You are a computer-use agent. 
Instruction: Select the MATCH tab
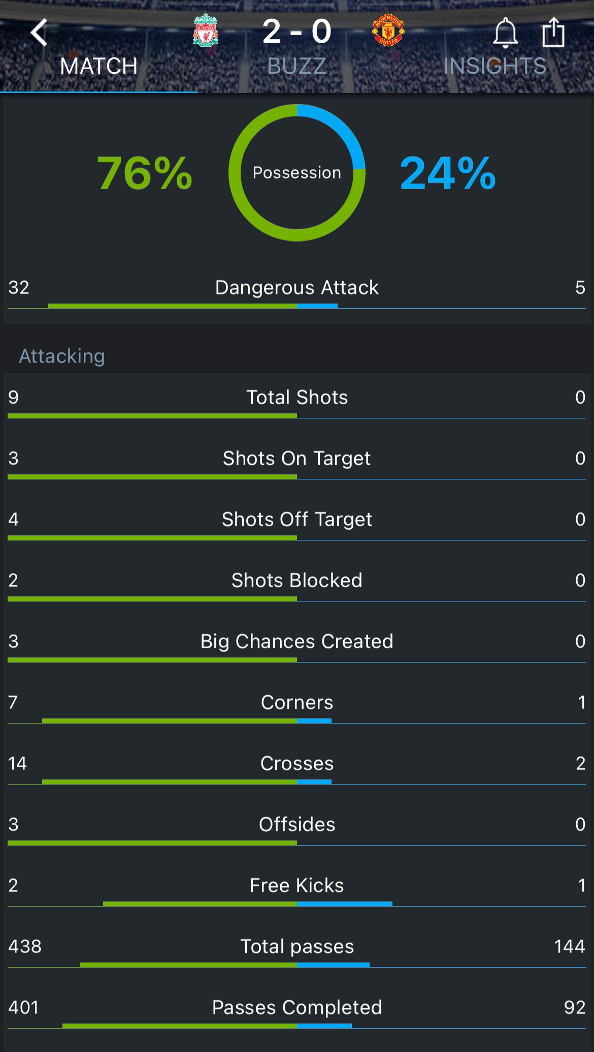pyautogui.click(x=99, y=67)
